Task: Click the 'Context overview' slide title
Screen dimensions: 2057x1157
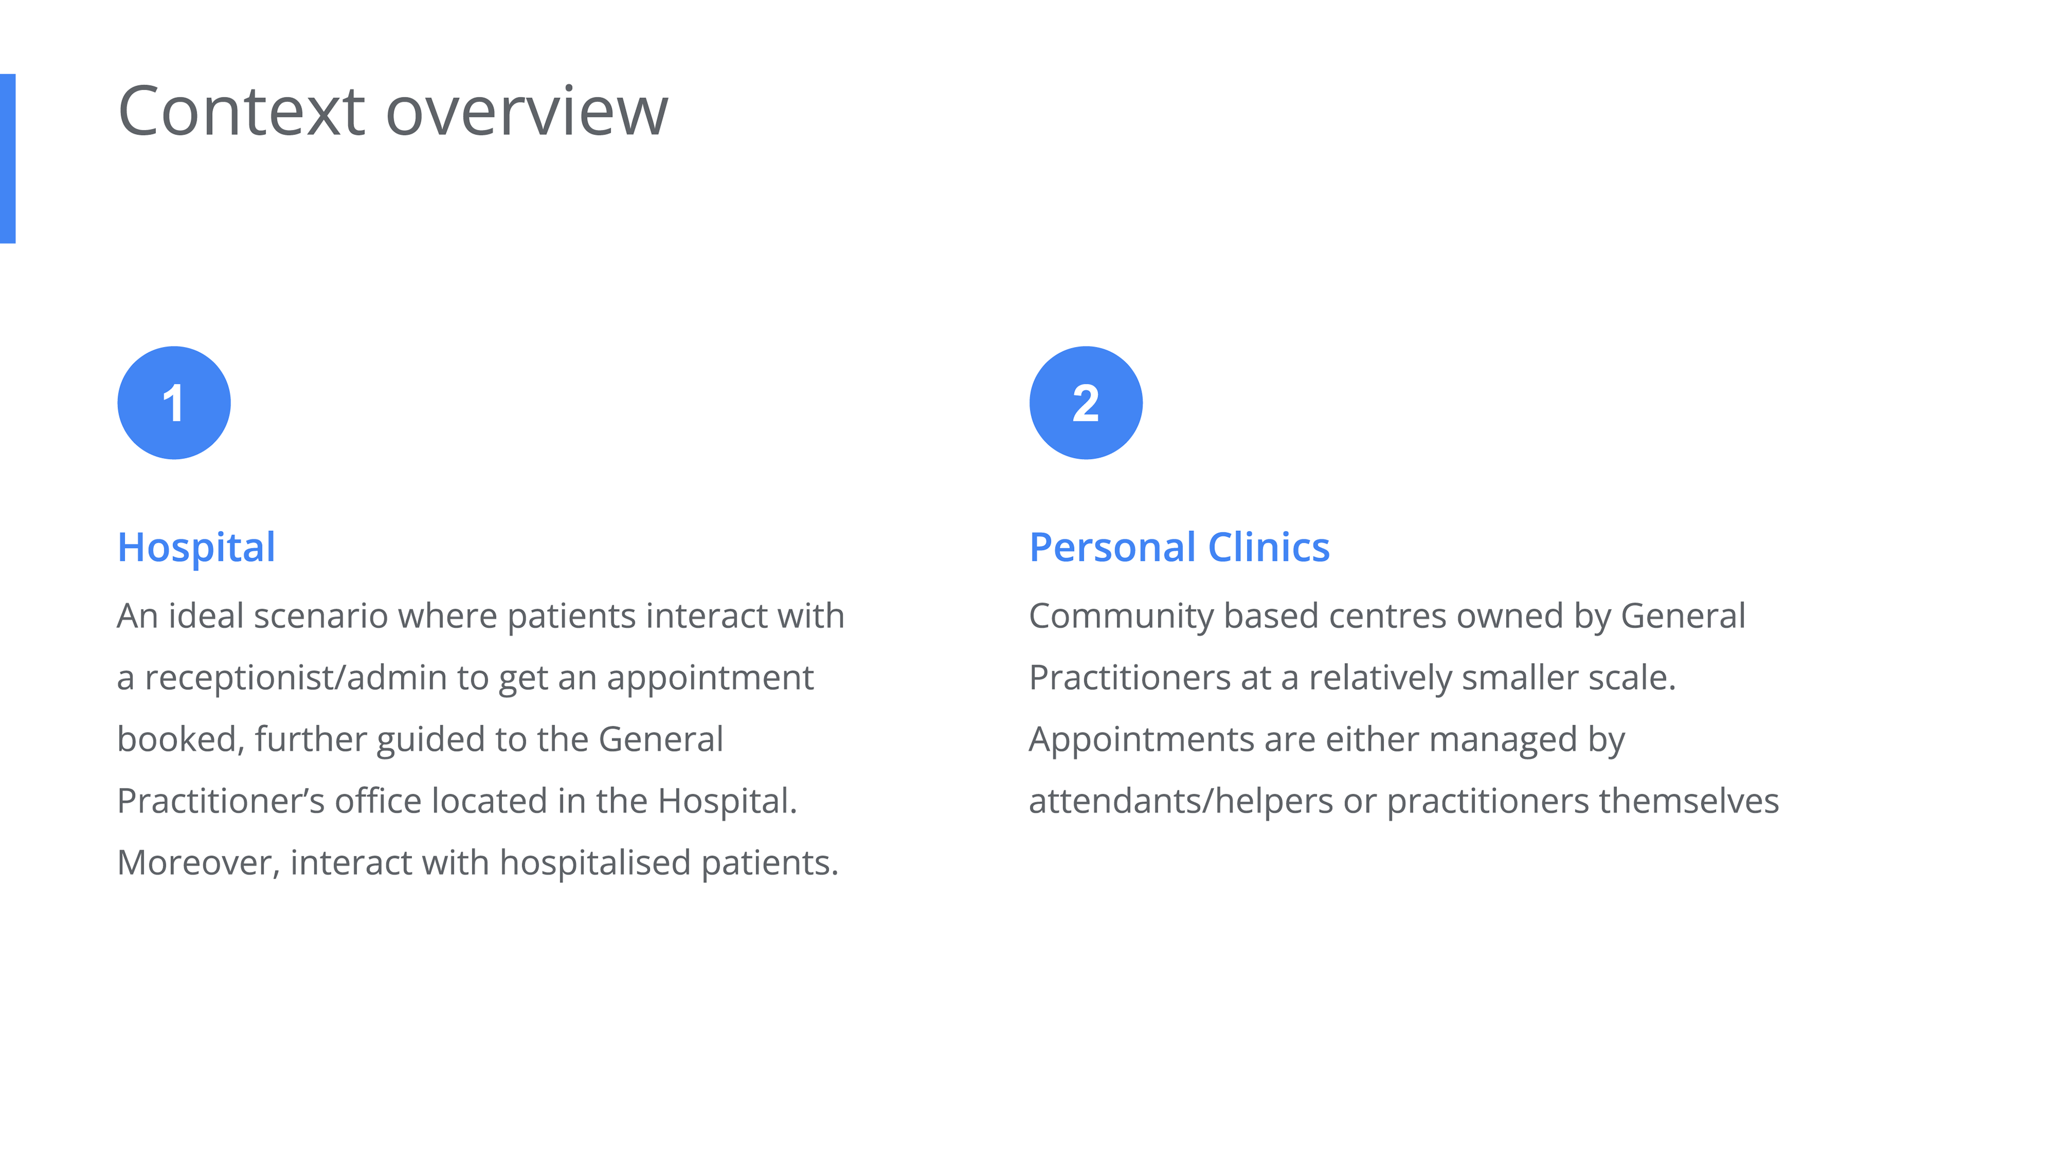Action: click(x=393, y=112)
